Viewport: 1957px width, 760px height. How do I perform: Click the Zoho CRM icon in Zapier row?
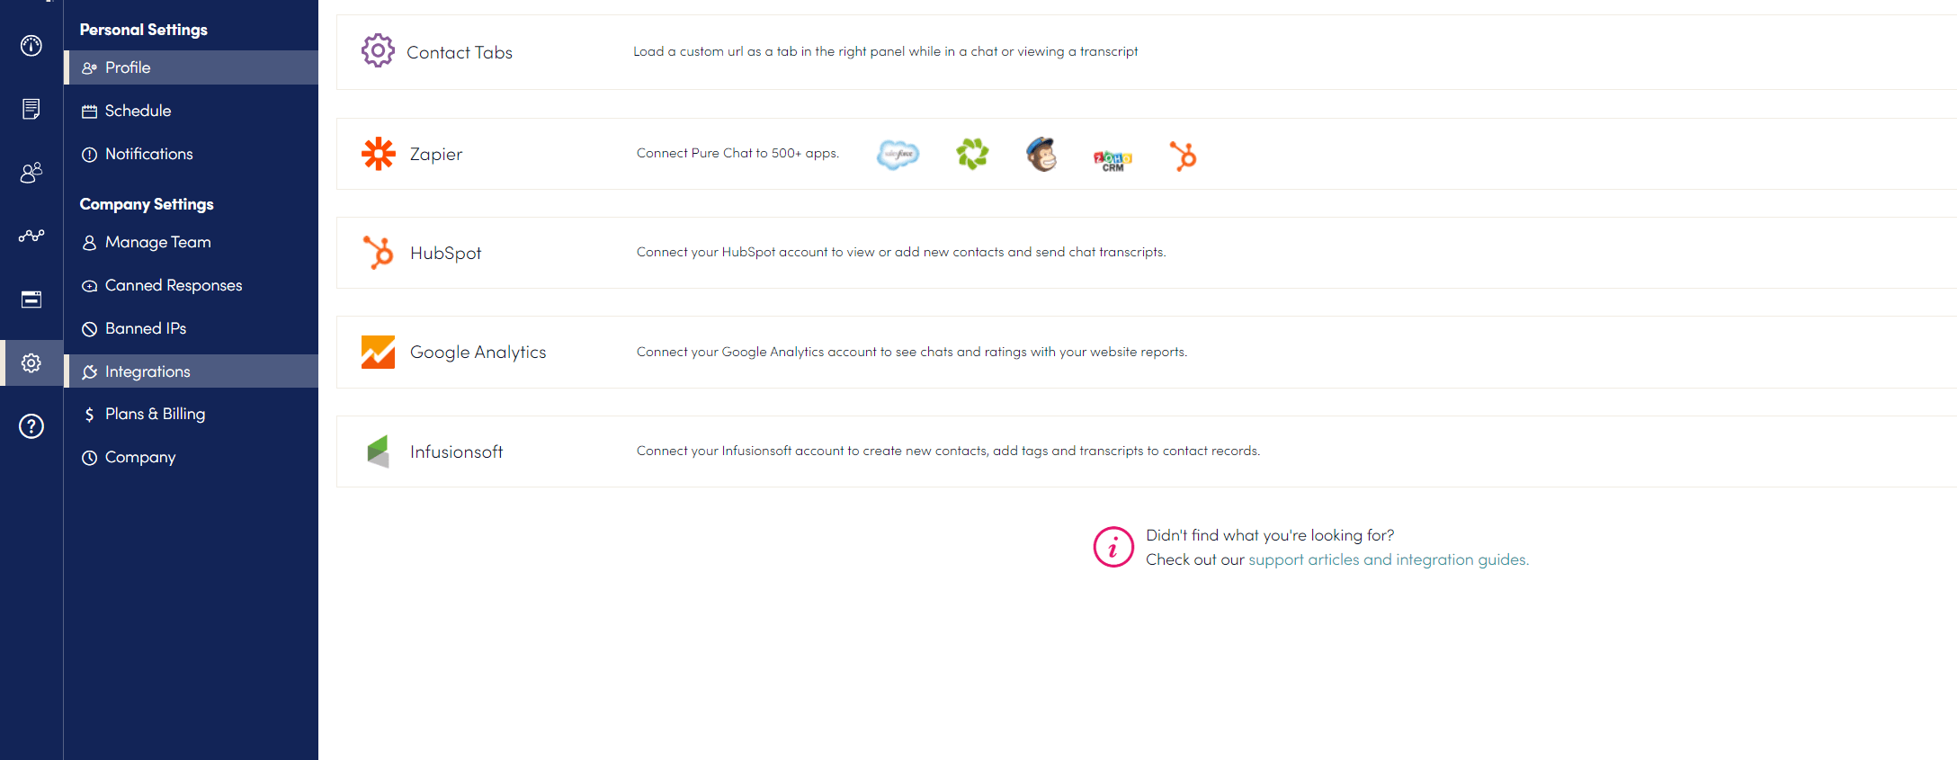[1113, 160]
